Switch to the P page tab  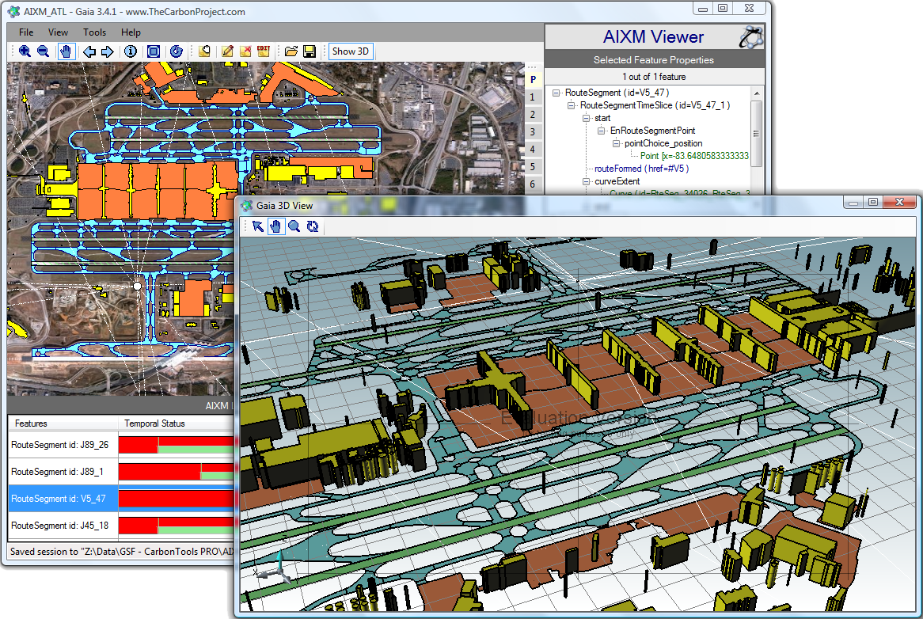coord(533,80)
